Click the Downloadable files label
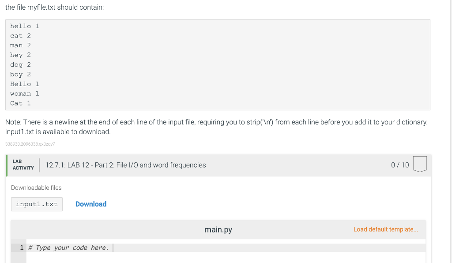 pyautogui.click(x=36, y=188)
